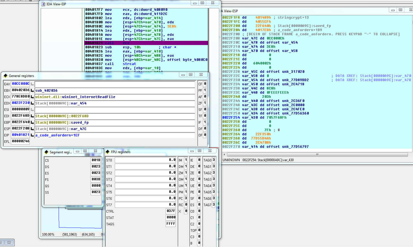Click the FPU registers window diamond icon
This screenshot has width=413, height=247.
pos(108,152)
